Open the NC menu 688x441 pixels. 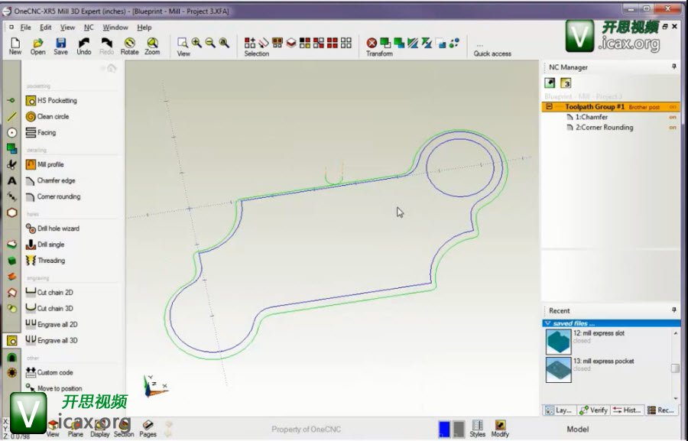point(89,28)
